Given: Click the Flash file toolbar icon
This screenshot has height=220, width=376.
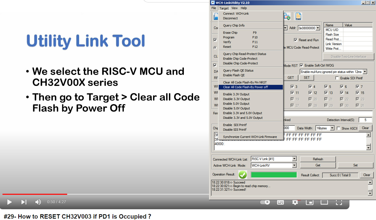Looking at the screenshot, I should tap(298, 16).
